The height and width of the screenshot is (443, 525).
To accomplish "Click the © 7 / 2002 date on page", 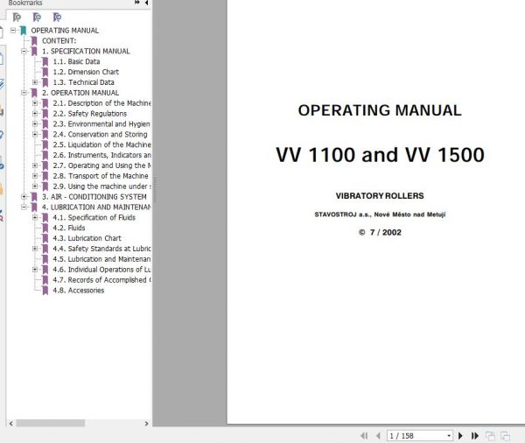I will tap(380, 232).
